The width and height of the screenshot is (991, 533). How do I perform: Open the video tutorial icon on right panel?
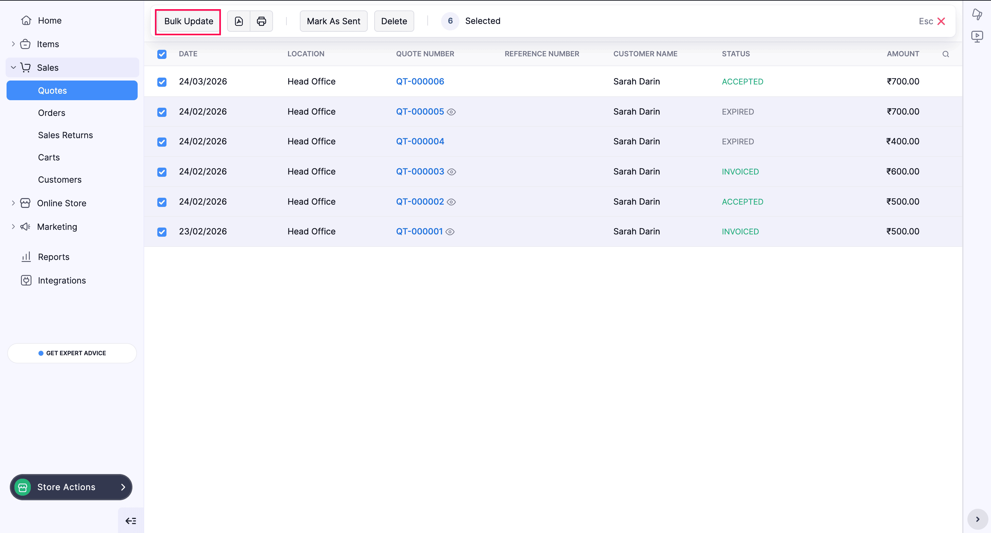click(x=977, y=37)
